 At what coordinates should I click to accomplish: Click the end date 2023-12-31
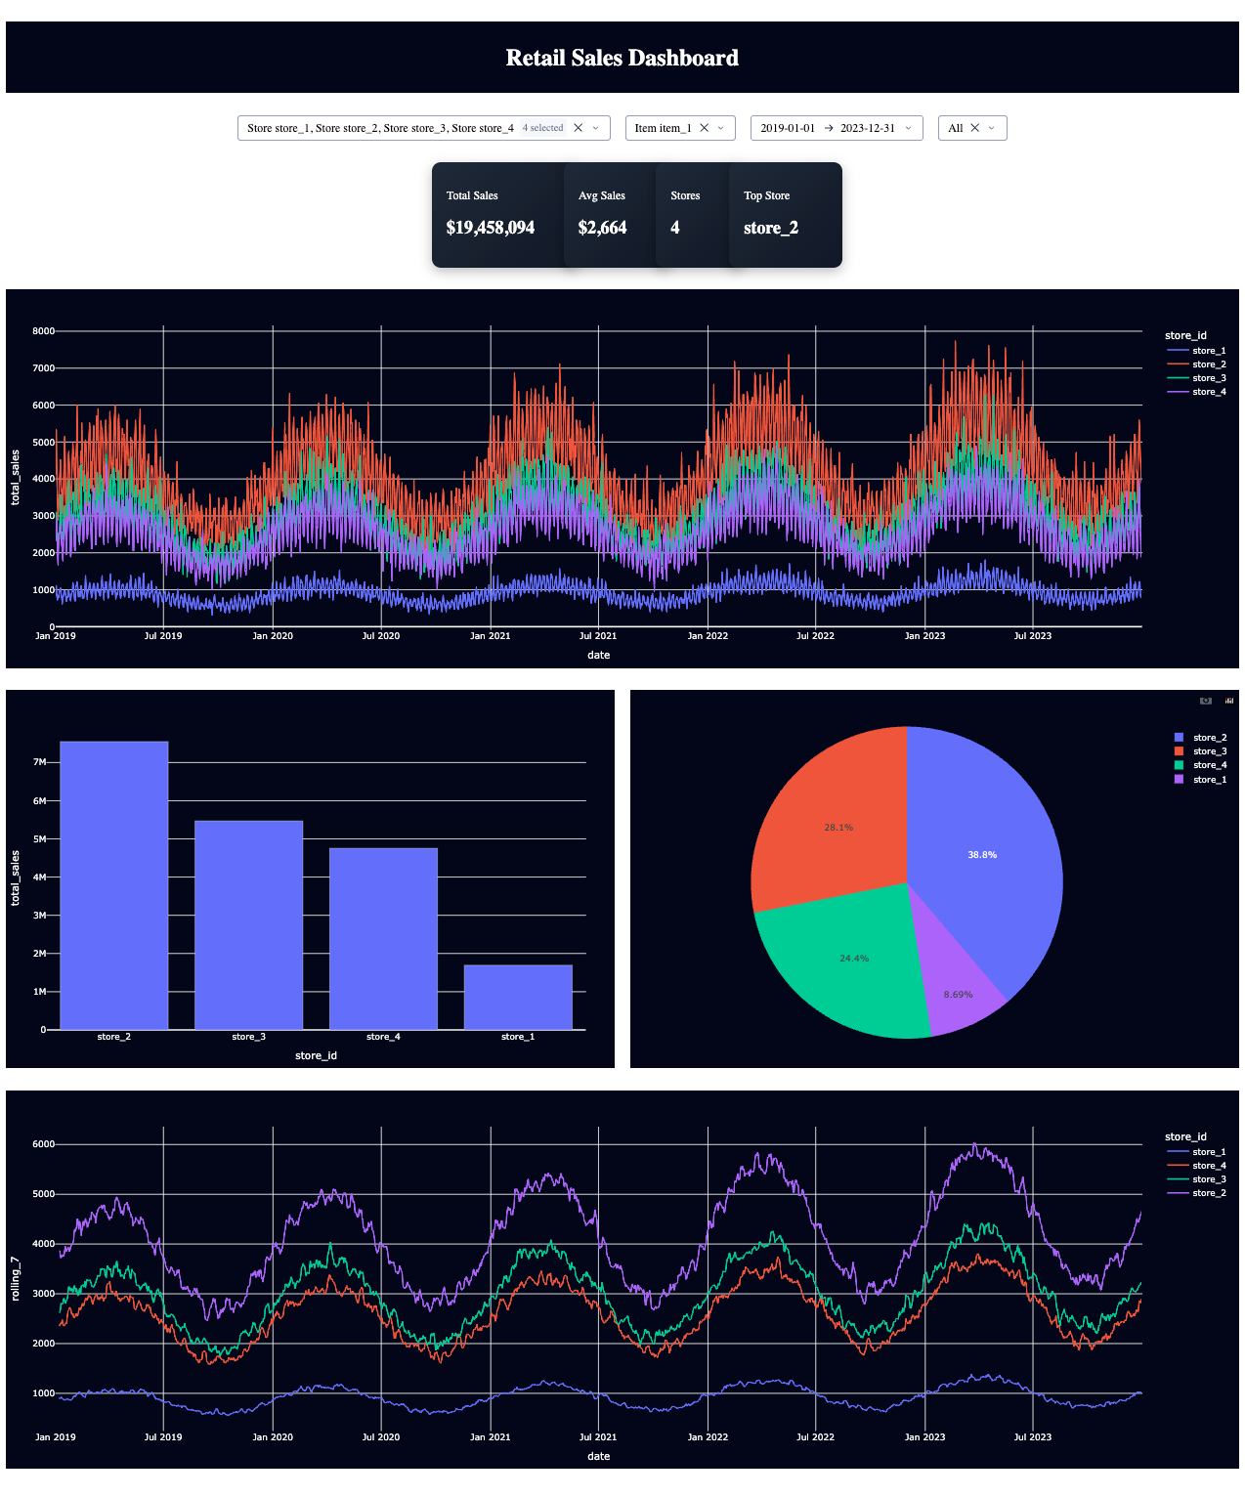(868, 128)
